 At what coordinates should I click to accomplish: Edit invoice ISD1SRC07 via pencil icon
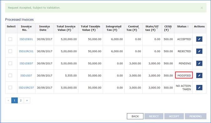[x=199, y=88]
